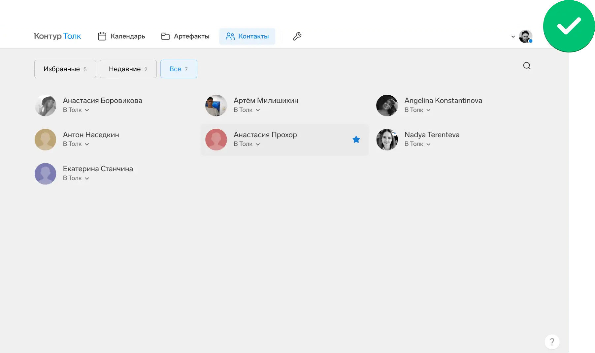Expand 'В Толк' dropdown under Angelina Konstantinova
Viewport: 595px width, 353px height.
tap(417, 110)
